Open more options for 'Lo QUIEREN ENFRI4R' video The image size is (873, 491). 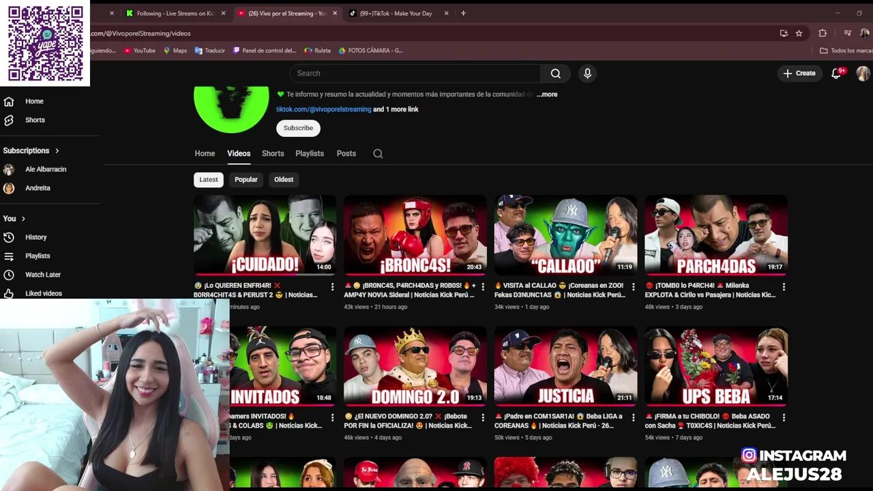pyautogui.click(x=333, y=287)
